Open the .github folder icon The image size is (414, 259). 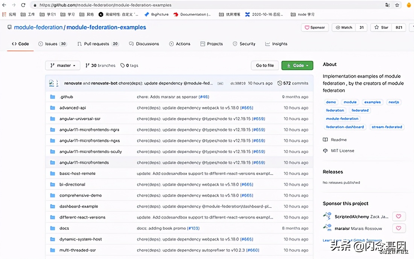(53, 97)
